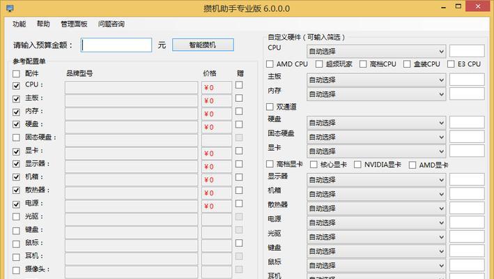
Task: Uncheck the 主板 component checkbox
Action: (x=16, y=99)
